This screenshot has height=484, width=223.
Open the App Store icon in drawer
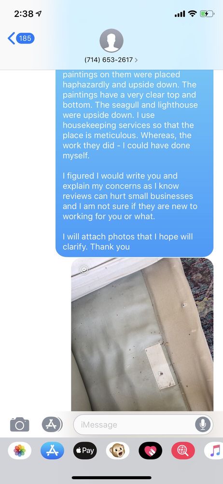[x=52, y=450]
